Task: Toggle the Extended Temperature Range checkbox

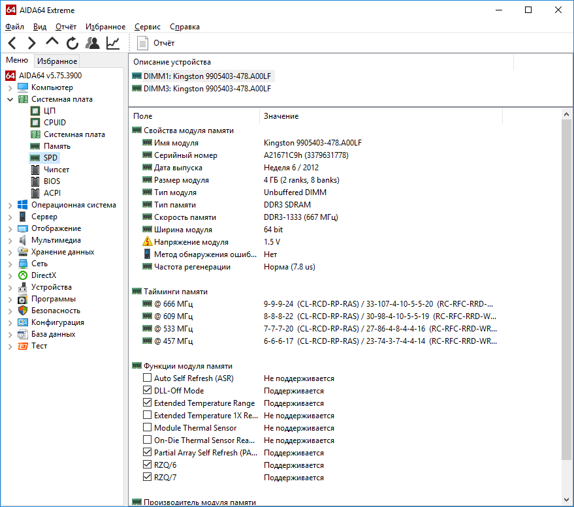Action: [147, 403]
